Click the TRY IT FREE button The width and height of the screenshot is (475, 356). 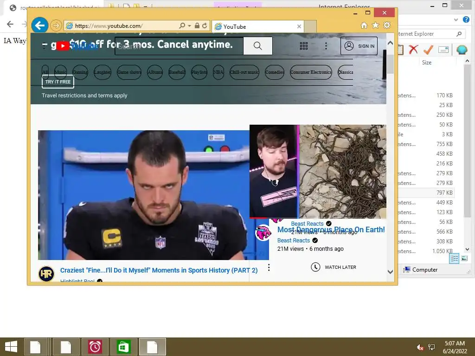click(x=58, y=82)
